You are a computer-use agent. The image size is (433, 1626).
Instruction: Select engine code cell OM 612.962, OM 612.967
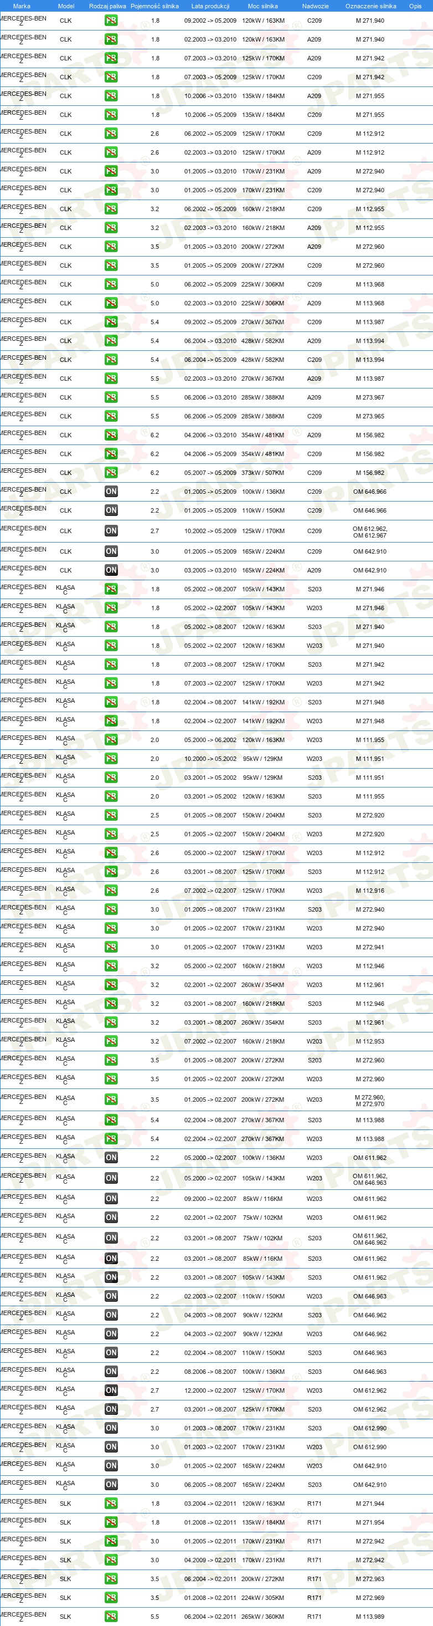370,532
